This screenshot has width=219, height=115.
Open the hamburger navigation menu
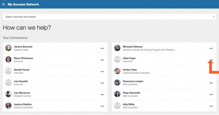click(3, 4)
